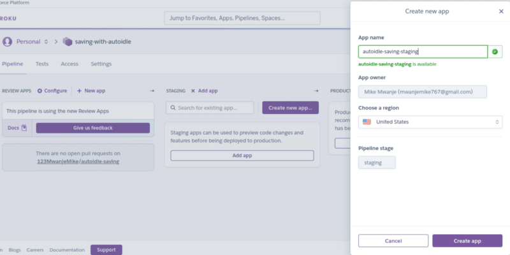Click the Configure gear icon
Image resolution: width=510 pixels, height=255 pixels.
click(40, 91)
